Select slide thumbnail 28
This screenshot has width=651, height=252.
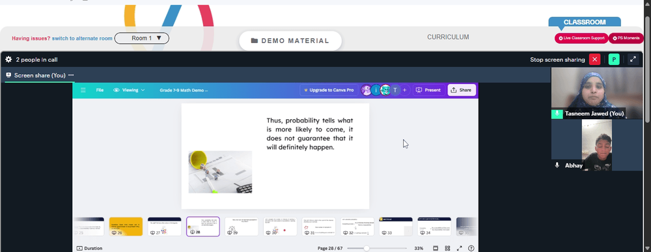tap(203, 227)
